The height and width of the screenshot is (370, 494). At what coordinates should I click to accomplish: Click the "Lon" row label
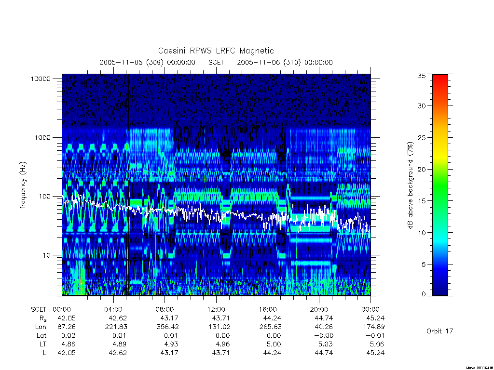[x=41, y=327]
